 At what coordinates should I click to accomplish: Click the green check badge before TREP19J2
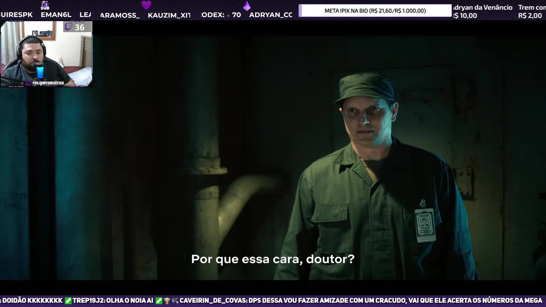[x=68, y=301]
